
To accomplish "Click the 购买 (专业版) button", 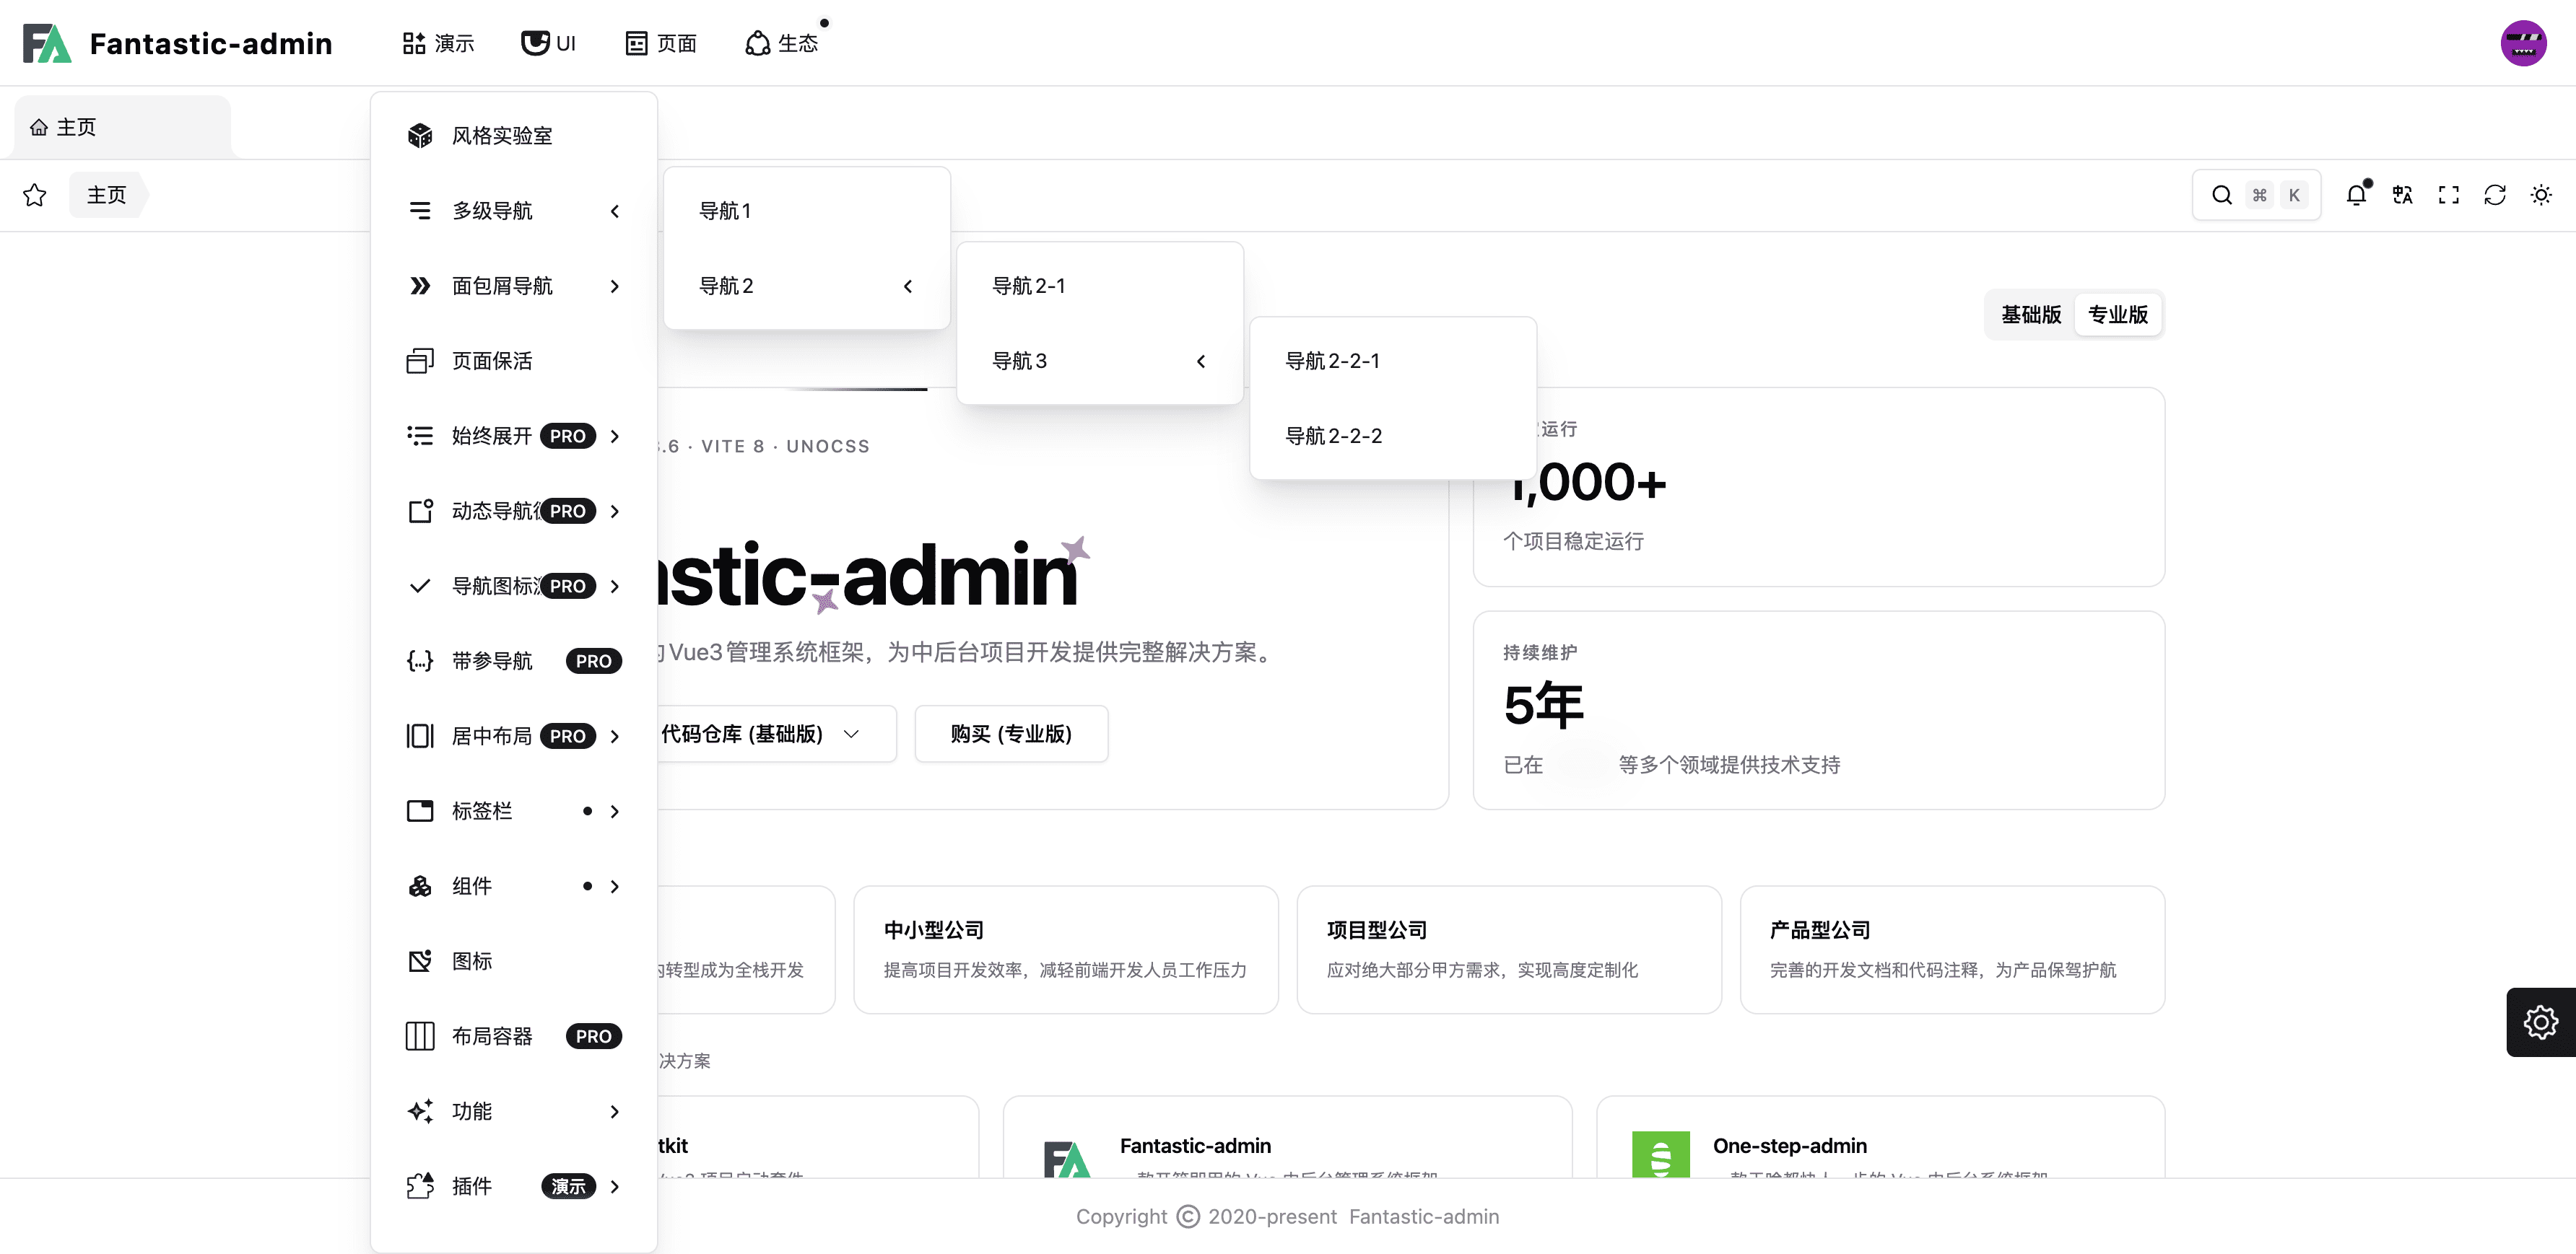I will pos(1010,735).
